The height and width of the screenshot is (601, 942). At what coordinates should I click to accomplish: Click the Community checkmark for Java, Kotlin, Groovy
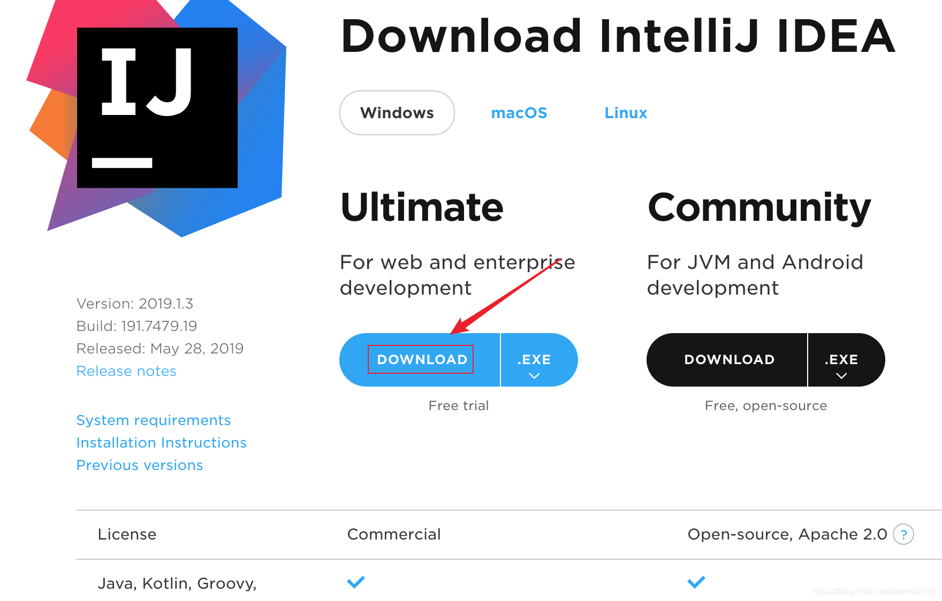point(696,582)
